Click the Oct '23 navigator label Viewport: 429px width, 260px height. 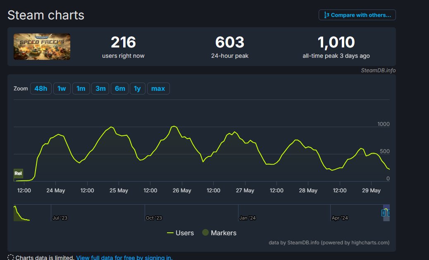(154, 218)
